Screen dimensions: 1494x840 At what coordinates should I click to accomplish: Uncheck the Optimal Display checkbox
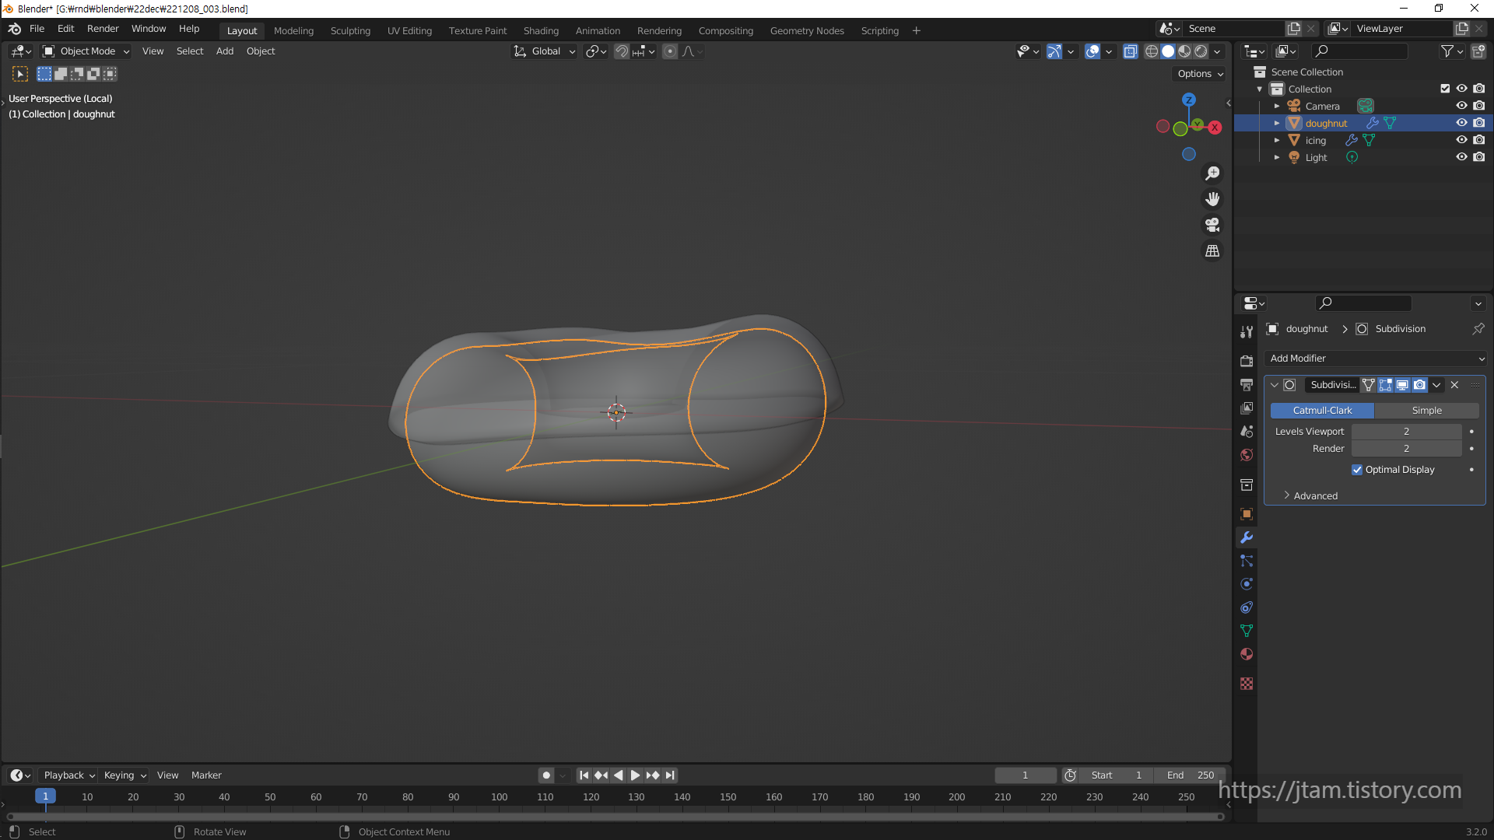1357,470
